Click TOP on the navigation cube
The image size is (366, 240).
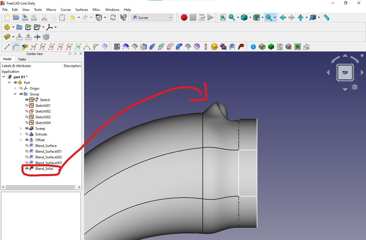(345, 72)
